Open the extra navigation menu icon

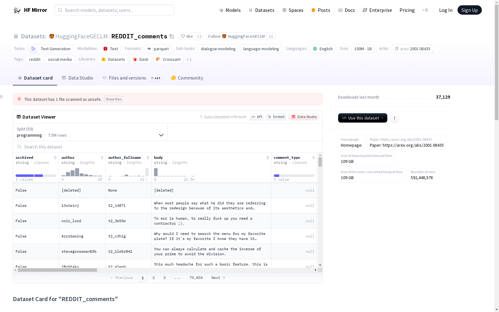pos(425,10)
